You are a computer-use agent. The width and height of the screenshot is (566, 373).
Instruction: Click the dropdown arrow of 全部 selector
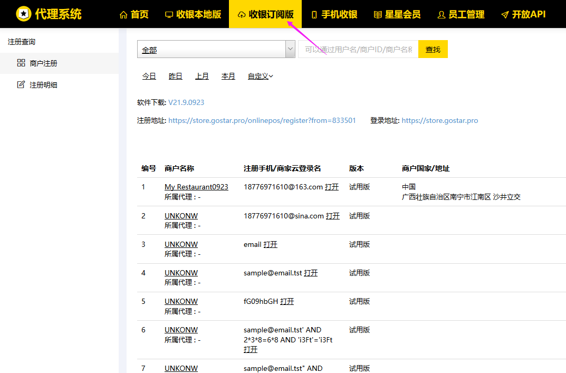click(x=290, y=49)
